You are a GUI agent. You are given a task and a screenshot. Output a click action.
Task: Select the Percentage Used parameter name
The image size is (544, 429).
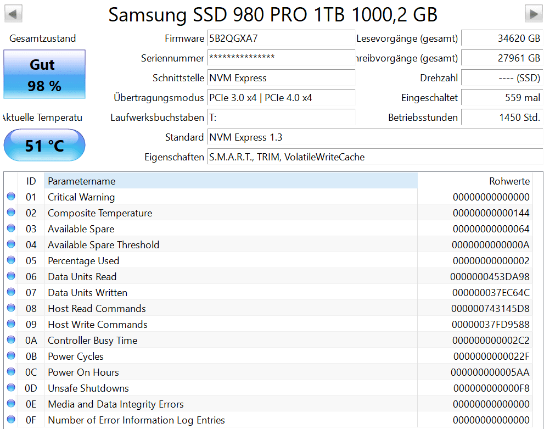[x=83, y=261]
